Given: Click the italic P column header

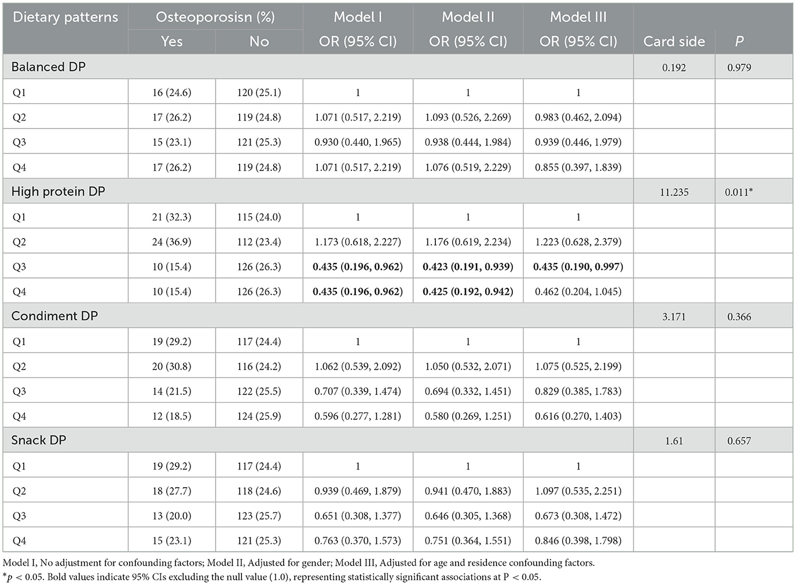Looking at the screenshot, I should point(739,42).
